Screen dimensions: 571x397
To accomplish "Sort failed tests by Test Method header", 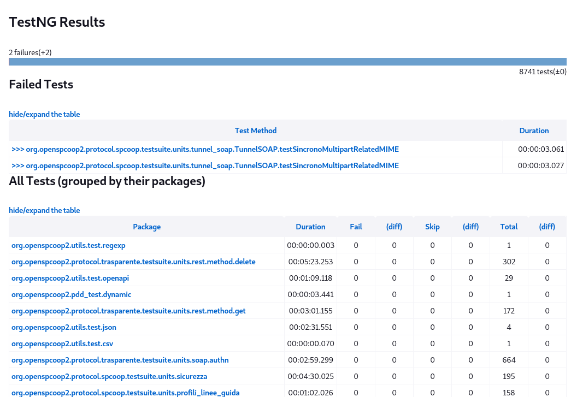I will pyautogui.click(x=256, y=131).
